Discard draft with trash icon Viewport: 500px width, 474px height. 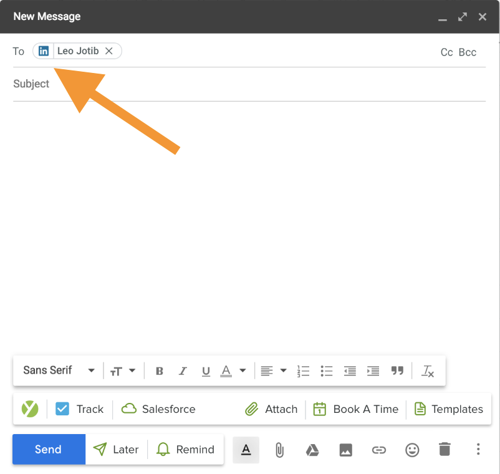click(x=444, y=450)
